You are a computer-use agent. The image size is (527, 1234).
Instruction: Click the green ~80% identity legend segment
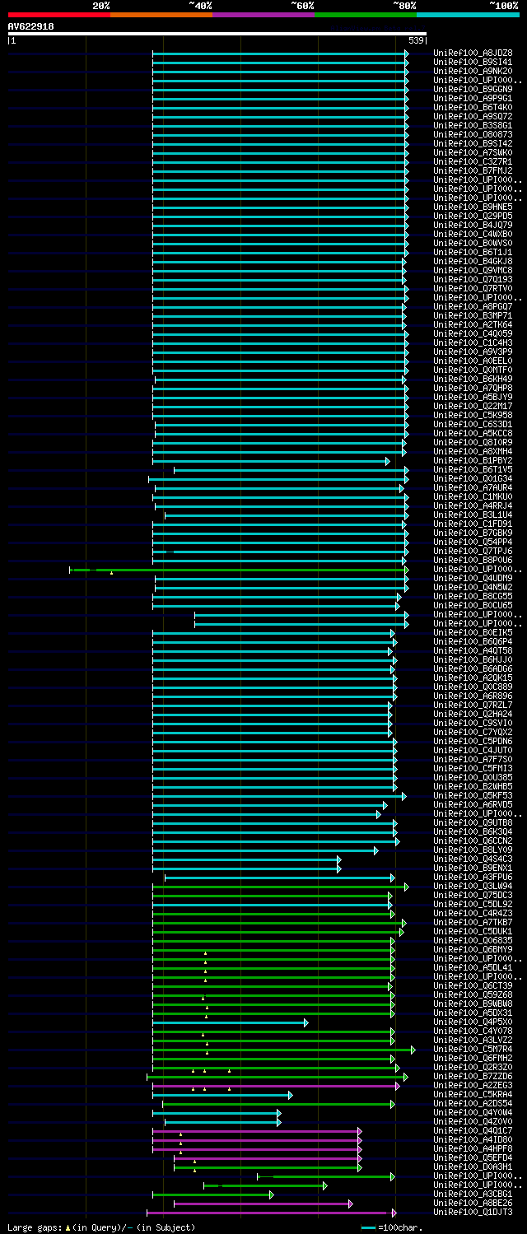click(365, 14)
